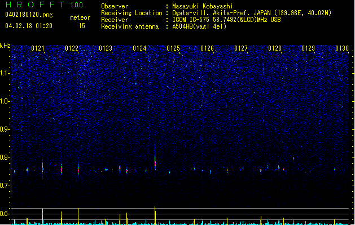
Task: Click the 0127 time marker
Action: pos(241,48)
